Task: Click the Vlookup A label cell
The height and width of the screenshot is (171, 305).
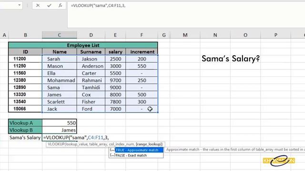Action: tap(25, 123)
